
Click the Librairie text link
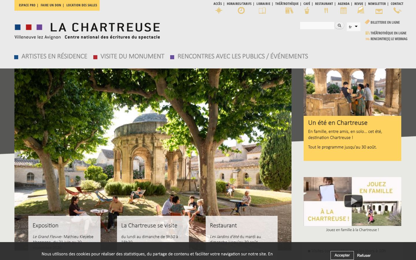263,4
